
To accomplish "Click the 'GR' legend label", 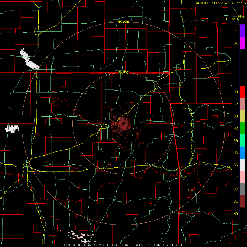I will [x=235, y=104].
